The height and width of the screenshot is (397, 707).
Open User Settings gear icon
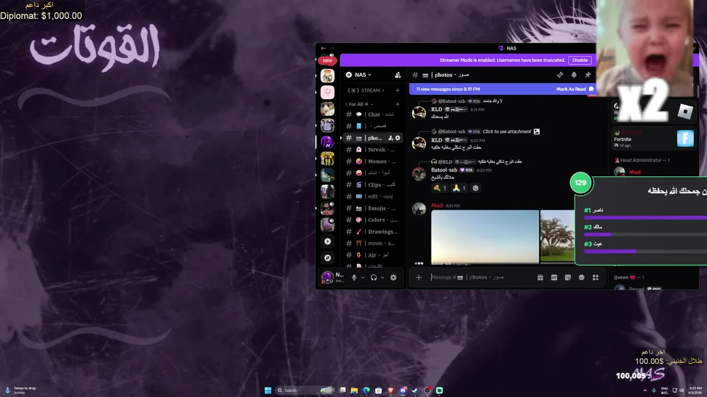[x=393, y=277]
